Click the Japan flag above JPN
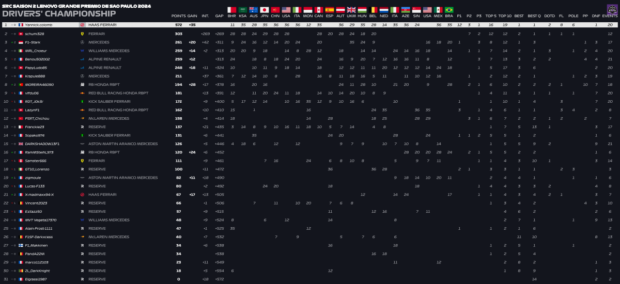This screenshot has height=284, width=620. pos(265,10)
